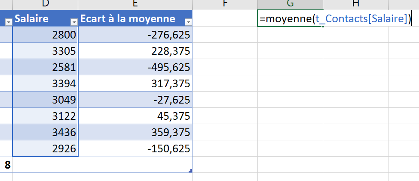
Task: Select column G header
Action: coord(290,4)
